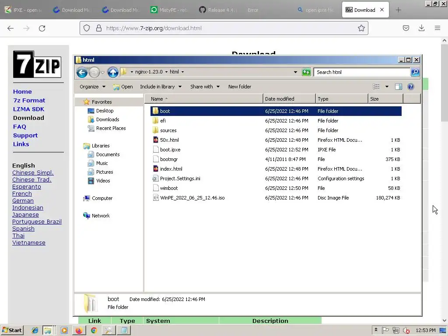Switch to open ipxe file search tab
448x336 pixels.
click(x=316, y=10)
